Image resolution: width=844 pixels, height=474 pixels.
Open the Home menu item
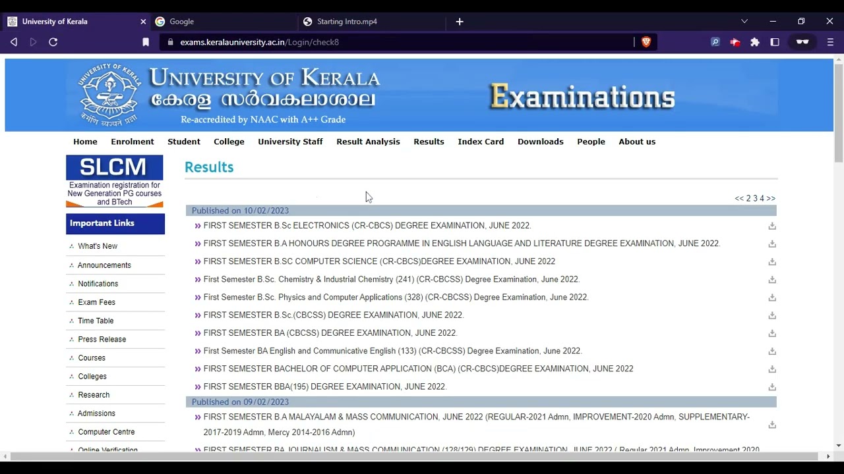tap(85, 142)
